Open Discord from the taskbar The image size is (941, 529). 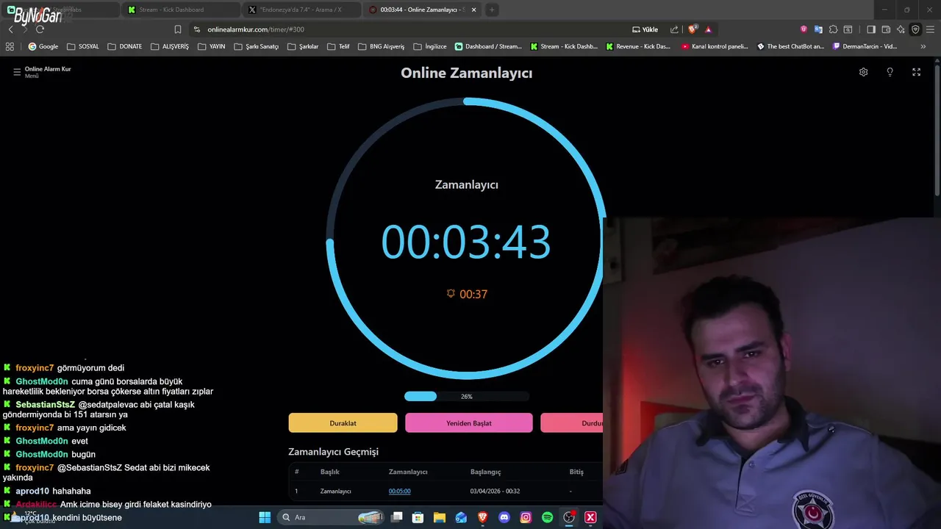click(504, 517)
